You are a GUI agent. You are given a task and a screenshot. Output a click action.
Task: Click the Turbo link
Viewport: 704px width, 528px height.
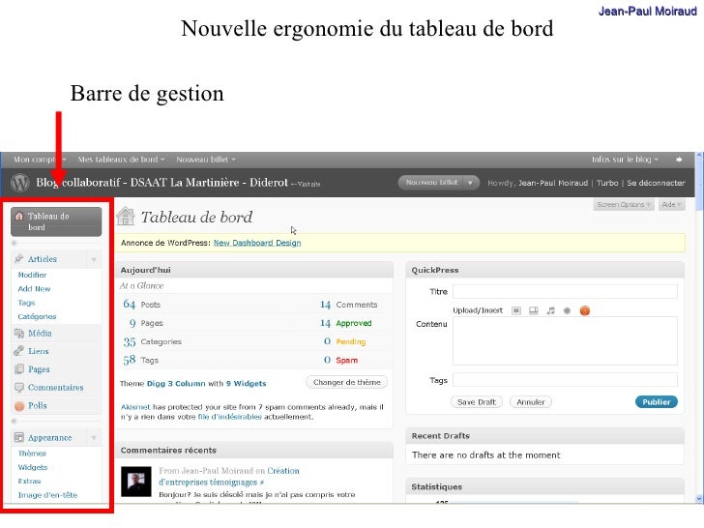point(607,183)
